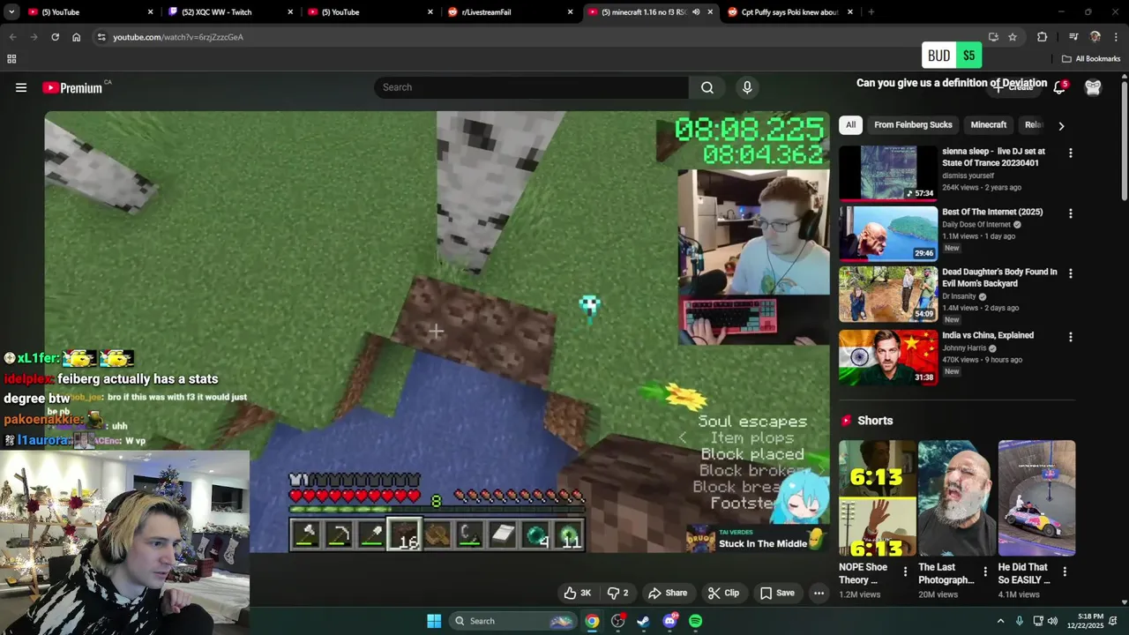Open Chrome profile avatar in toolbar

pyautogui.click(x=1095, y=37)
